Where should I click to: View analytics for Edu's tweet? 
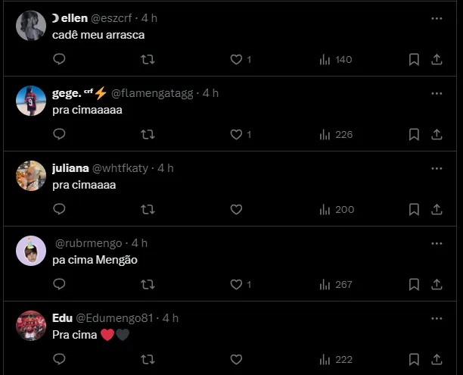tap(336, 359)
